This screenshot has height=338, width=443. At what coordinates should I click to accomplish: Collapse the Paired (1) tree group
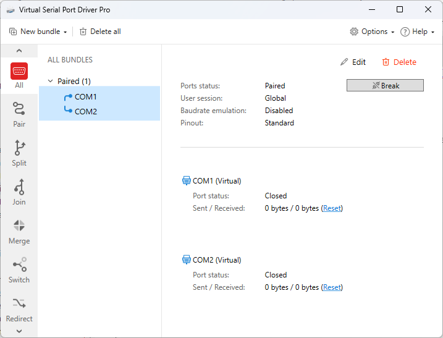tap(50, 81)
